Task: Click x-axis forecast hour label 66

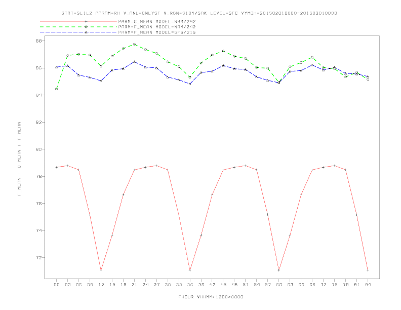Action: 301,285
